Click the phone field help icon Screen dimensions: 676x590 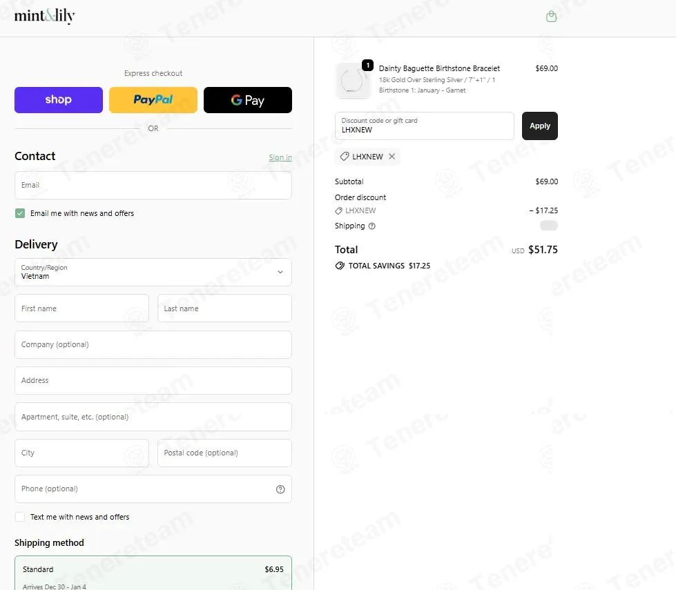280,489
